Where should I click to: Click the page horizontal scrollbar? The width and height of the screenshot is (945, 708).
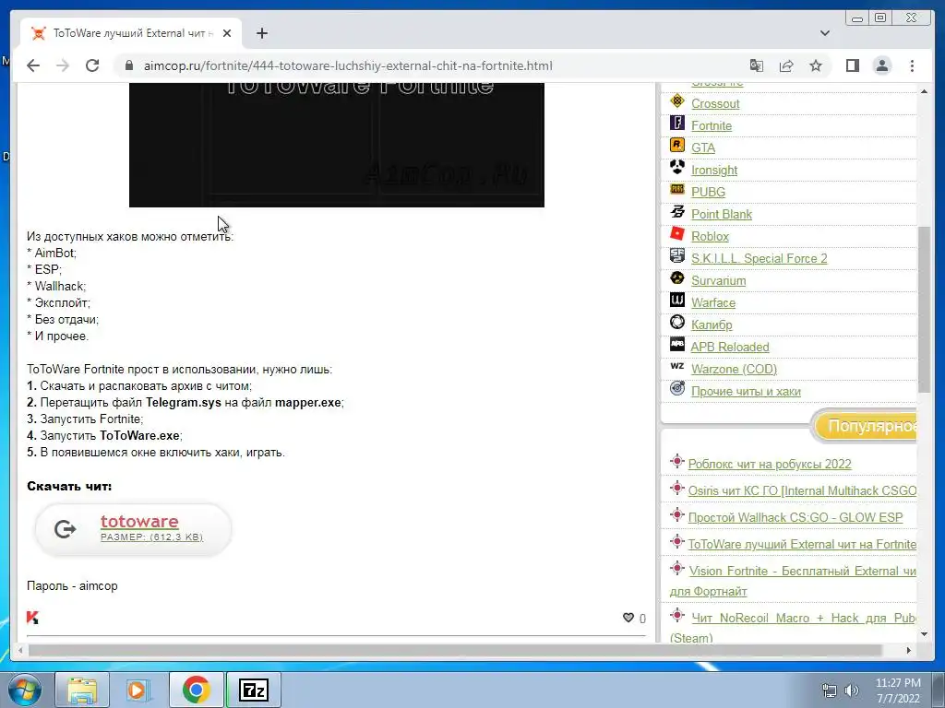(x=455, y=650)
